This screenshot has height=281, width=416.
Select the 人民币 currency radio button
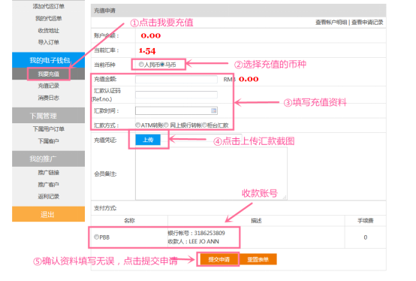click(x=141, y=65)
